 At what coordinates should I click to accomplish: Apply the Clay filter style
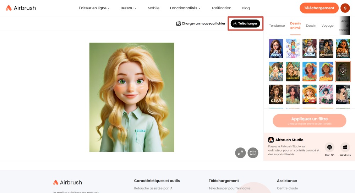tap(276, 94)
